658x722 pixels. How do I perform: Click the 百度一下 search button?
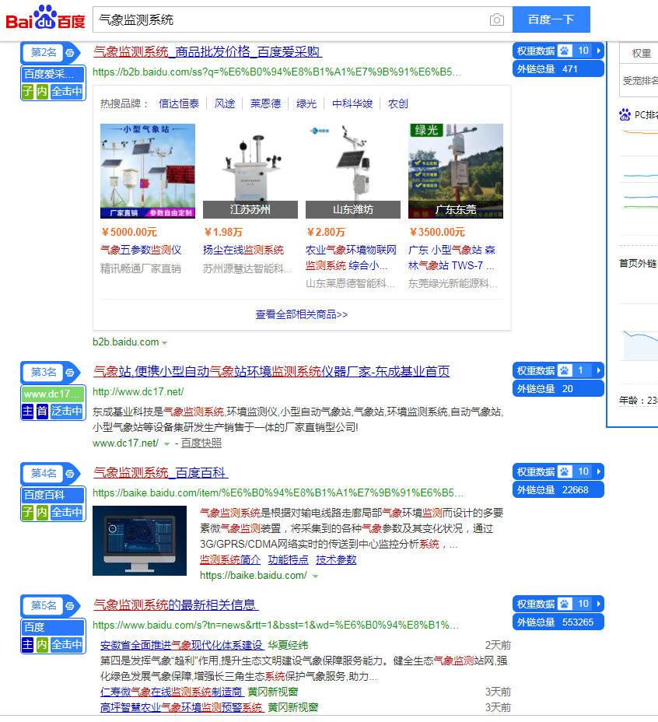(x=551, y=19)
